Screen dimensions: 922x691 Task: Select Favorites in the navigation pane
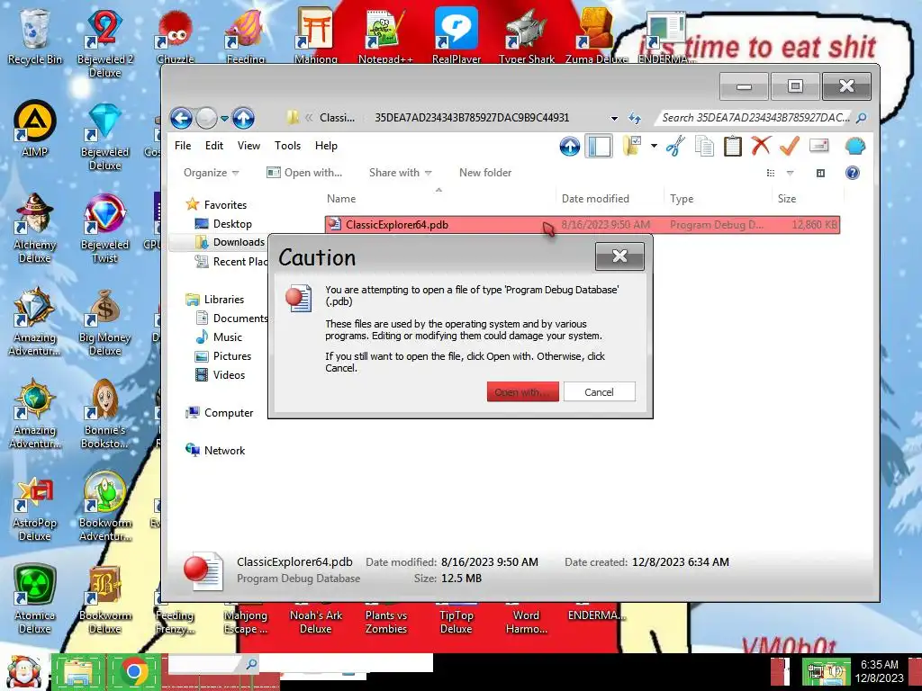[216, 204]
